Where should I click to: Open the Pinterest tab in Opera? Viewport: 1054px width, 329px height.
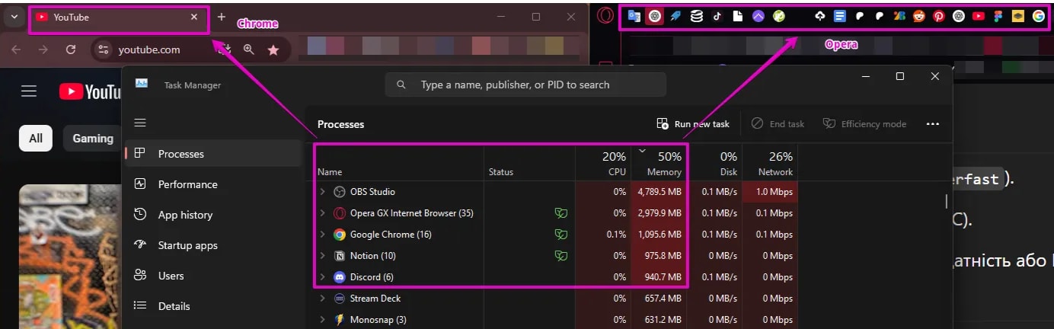(x=939, y=16)
